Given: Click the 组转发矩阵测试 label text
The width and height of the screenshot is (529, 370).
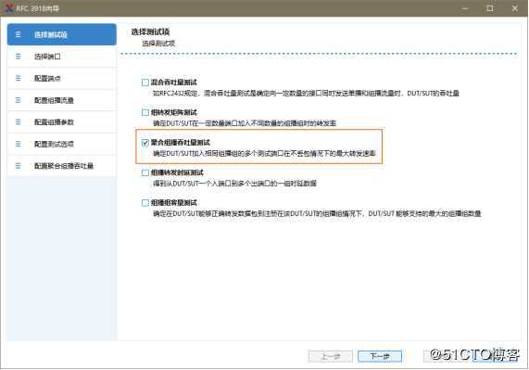Looking at the screenshot, I should click(x=174, y=112).
